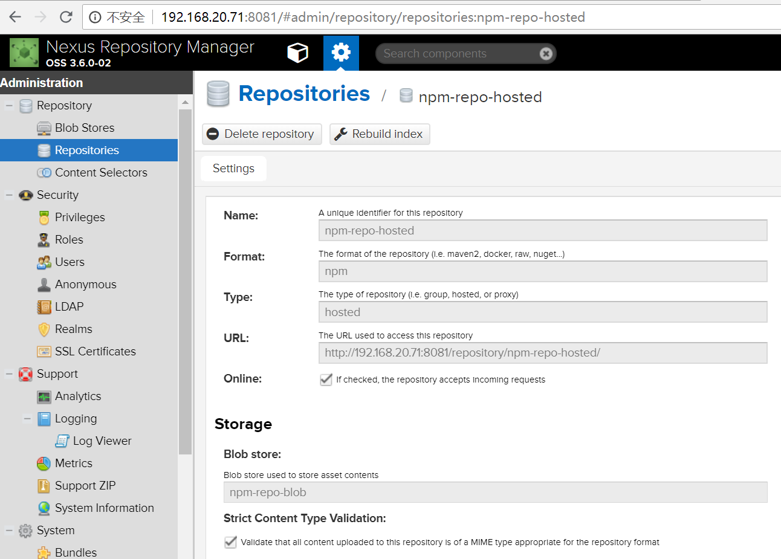The height and width of the screenshot is (559, 781).
Task: Click the Blob Stores icon in sidebar
Action: tap(44, 128)
